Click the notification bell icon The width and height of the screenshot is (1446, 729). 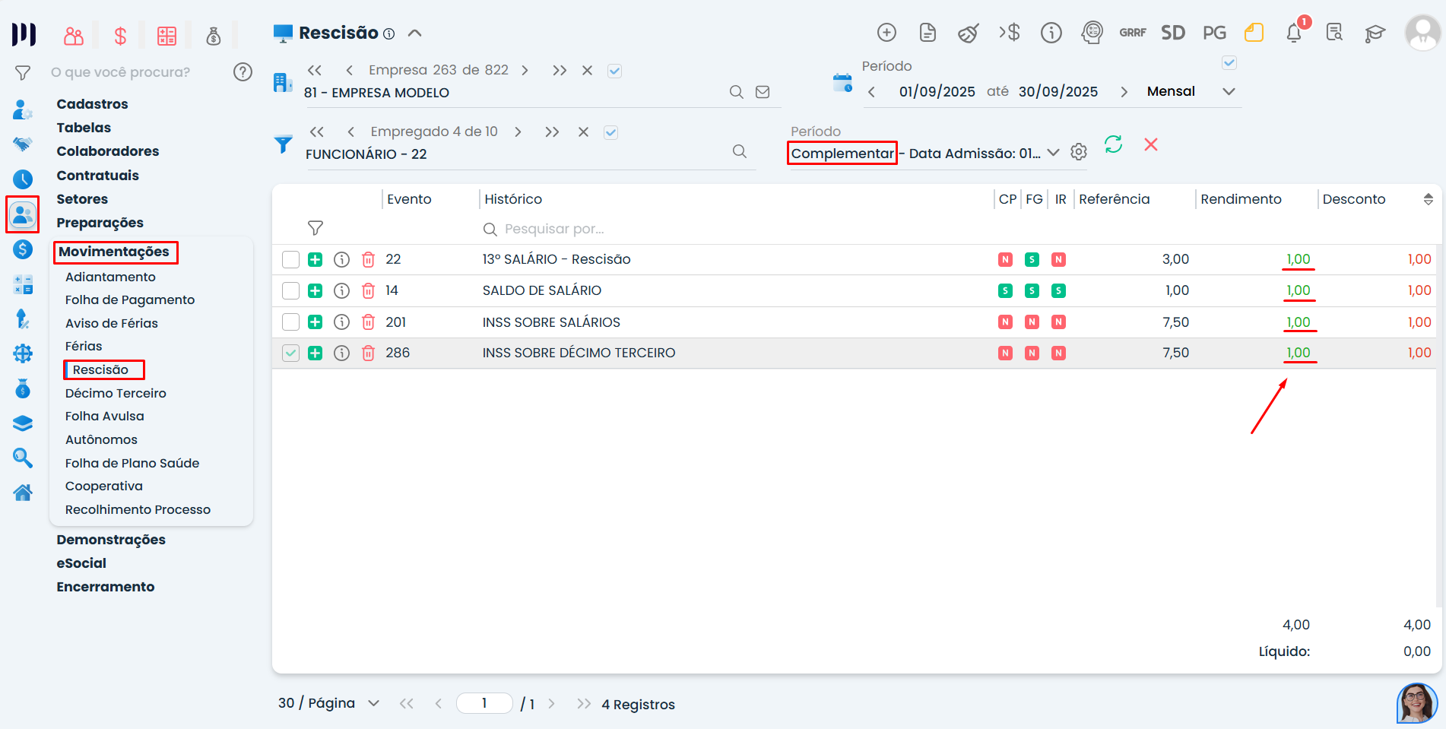(x=1293, y=33)
